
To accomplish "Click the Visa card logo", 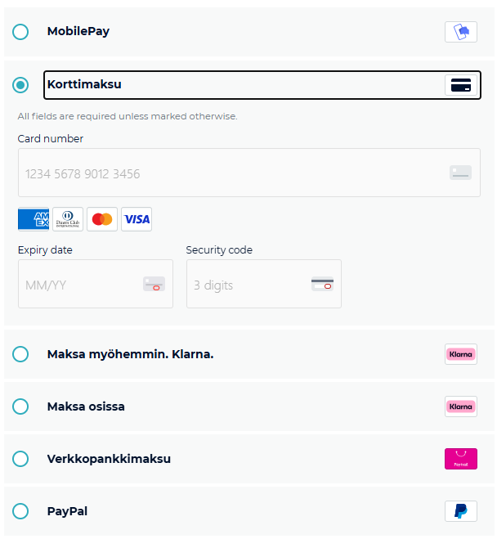I will click(137, 219).
